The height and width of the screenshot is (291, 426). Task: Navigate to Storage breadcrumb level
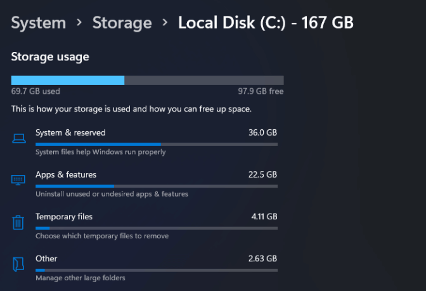[x=122, y=23]
